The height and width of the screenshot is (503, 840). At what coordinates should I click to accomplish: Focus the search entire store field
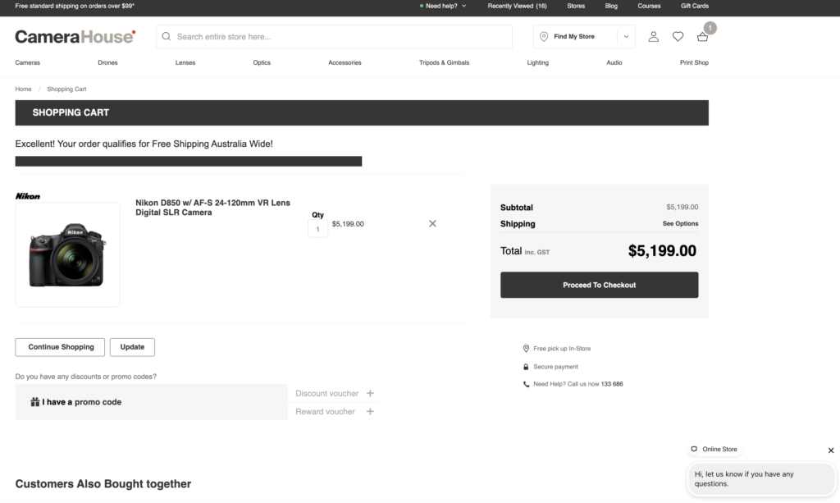(335, 36)
